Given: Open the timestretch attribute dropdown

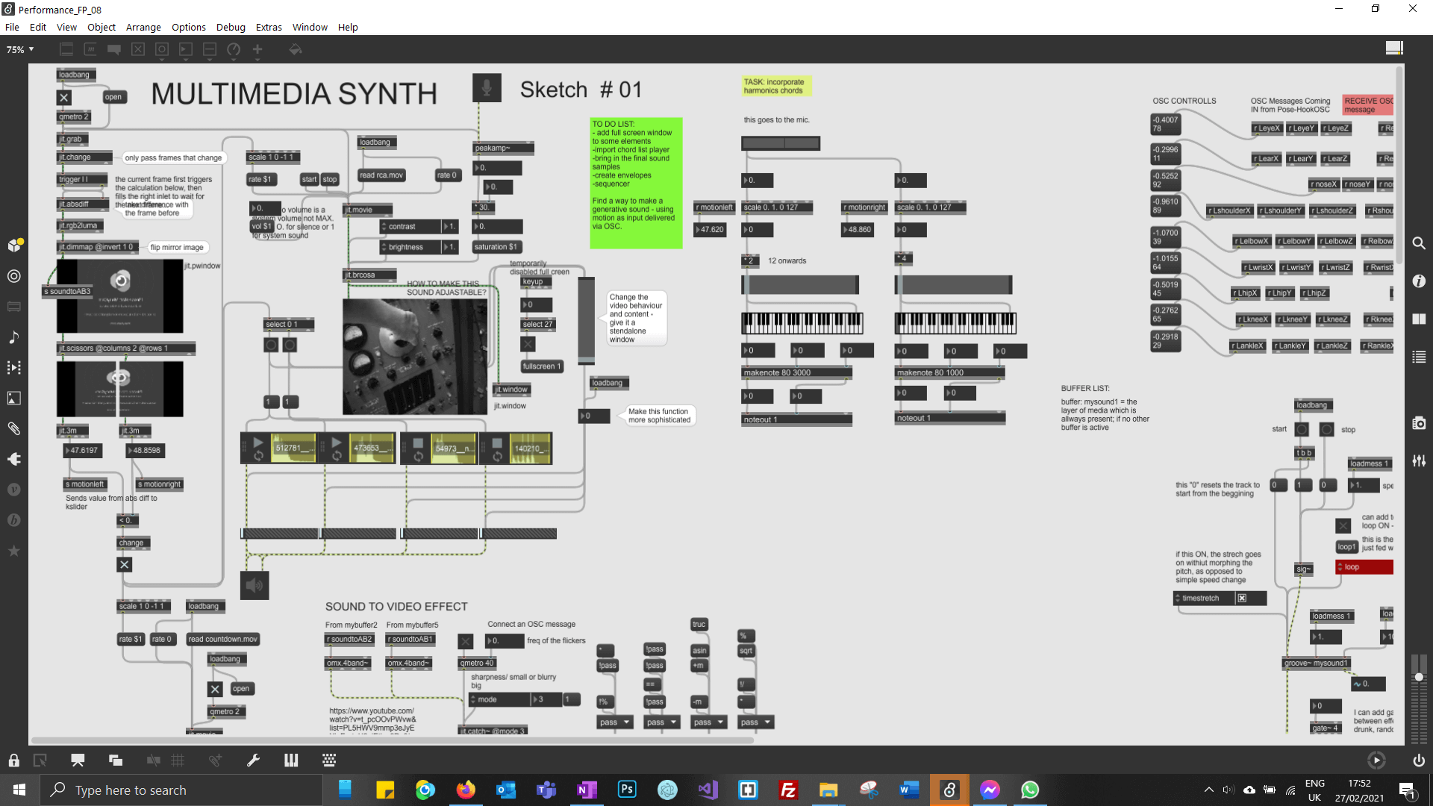Looking at the screenshot, I should point(1178,599).
